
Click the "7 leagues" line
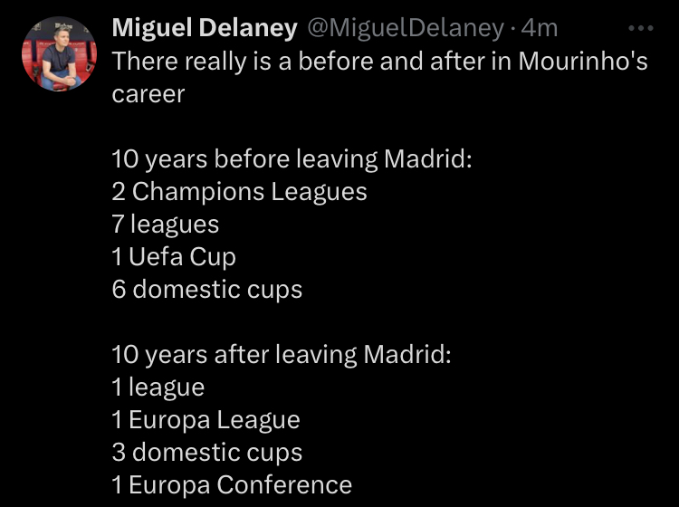pos(166,225)
